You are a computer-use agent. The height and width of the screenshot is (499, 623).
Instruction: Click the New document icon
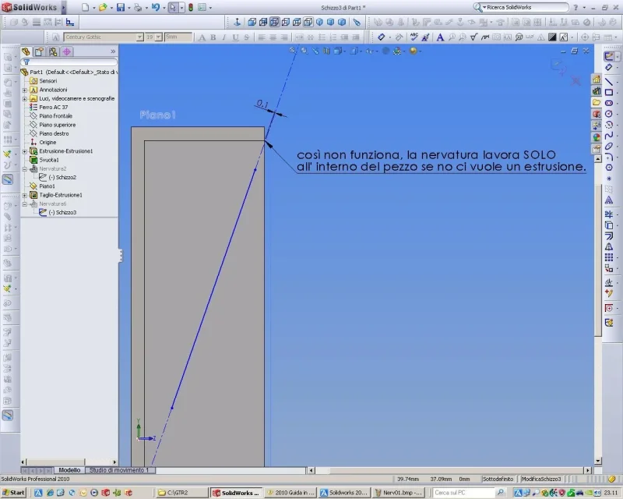click(85, 7)
